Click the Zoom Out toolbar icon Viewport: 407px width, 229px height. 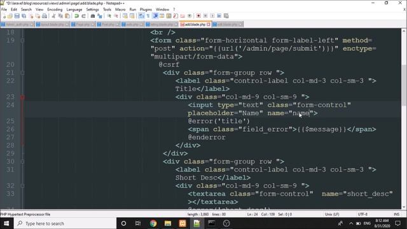tap(116, 16)
